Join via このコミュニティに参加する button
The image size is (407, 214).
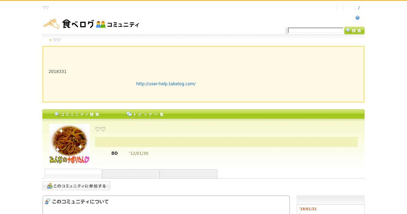(76, 186)
